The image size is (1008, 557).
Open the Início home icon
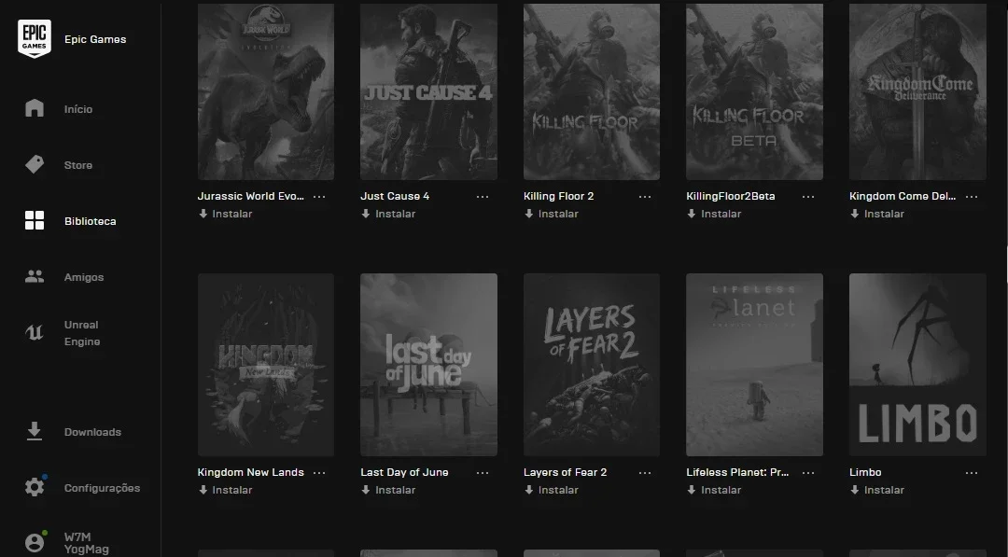coord(35,108)
